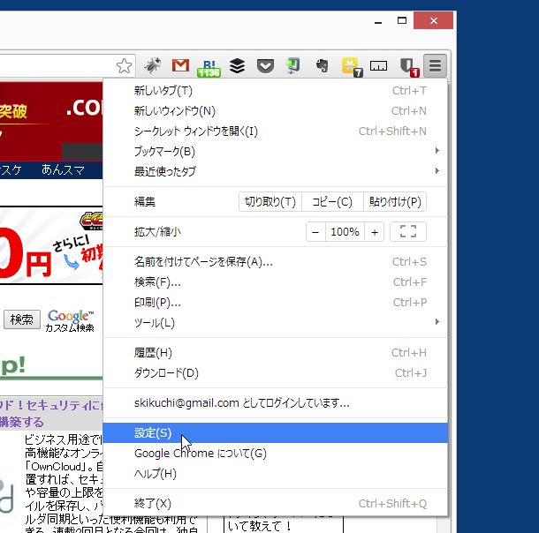Expand the ツール(L) submenu

[275, 322]
